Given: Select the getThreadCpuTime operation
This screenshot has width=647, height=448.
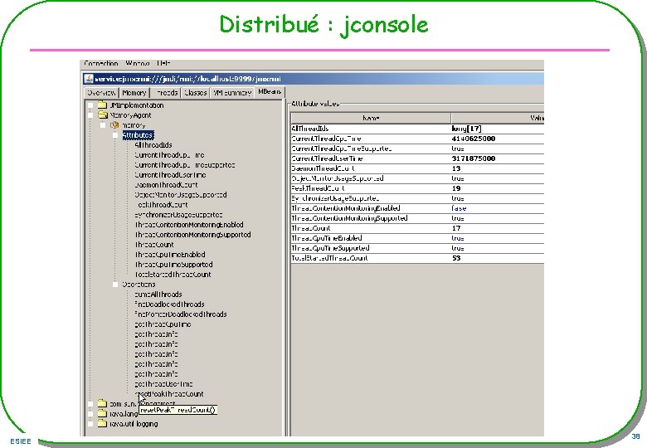Looking at the screenshot, I should 163,324.
